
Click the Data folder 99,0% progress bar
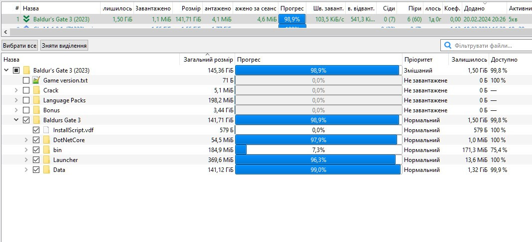pos(318,170)
